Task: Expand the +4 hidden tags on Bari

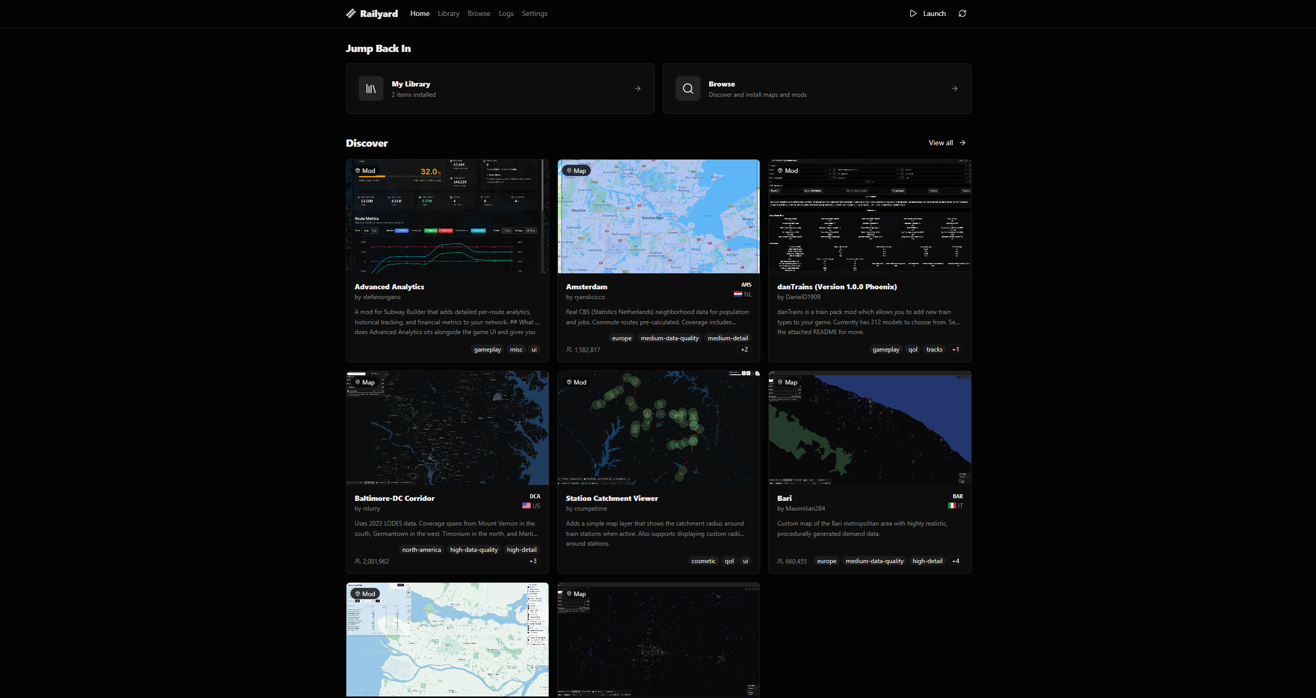Action: click(955, 561)
